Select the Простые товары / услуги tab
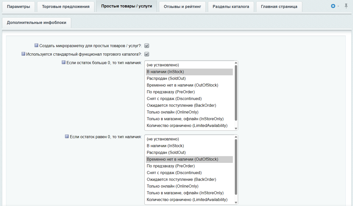The width and height of the screenshot is (353, 206). 127,6
